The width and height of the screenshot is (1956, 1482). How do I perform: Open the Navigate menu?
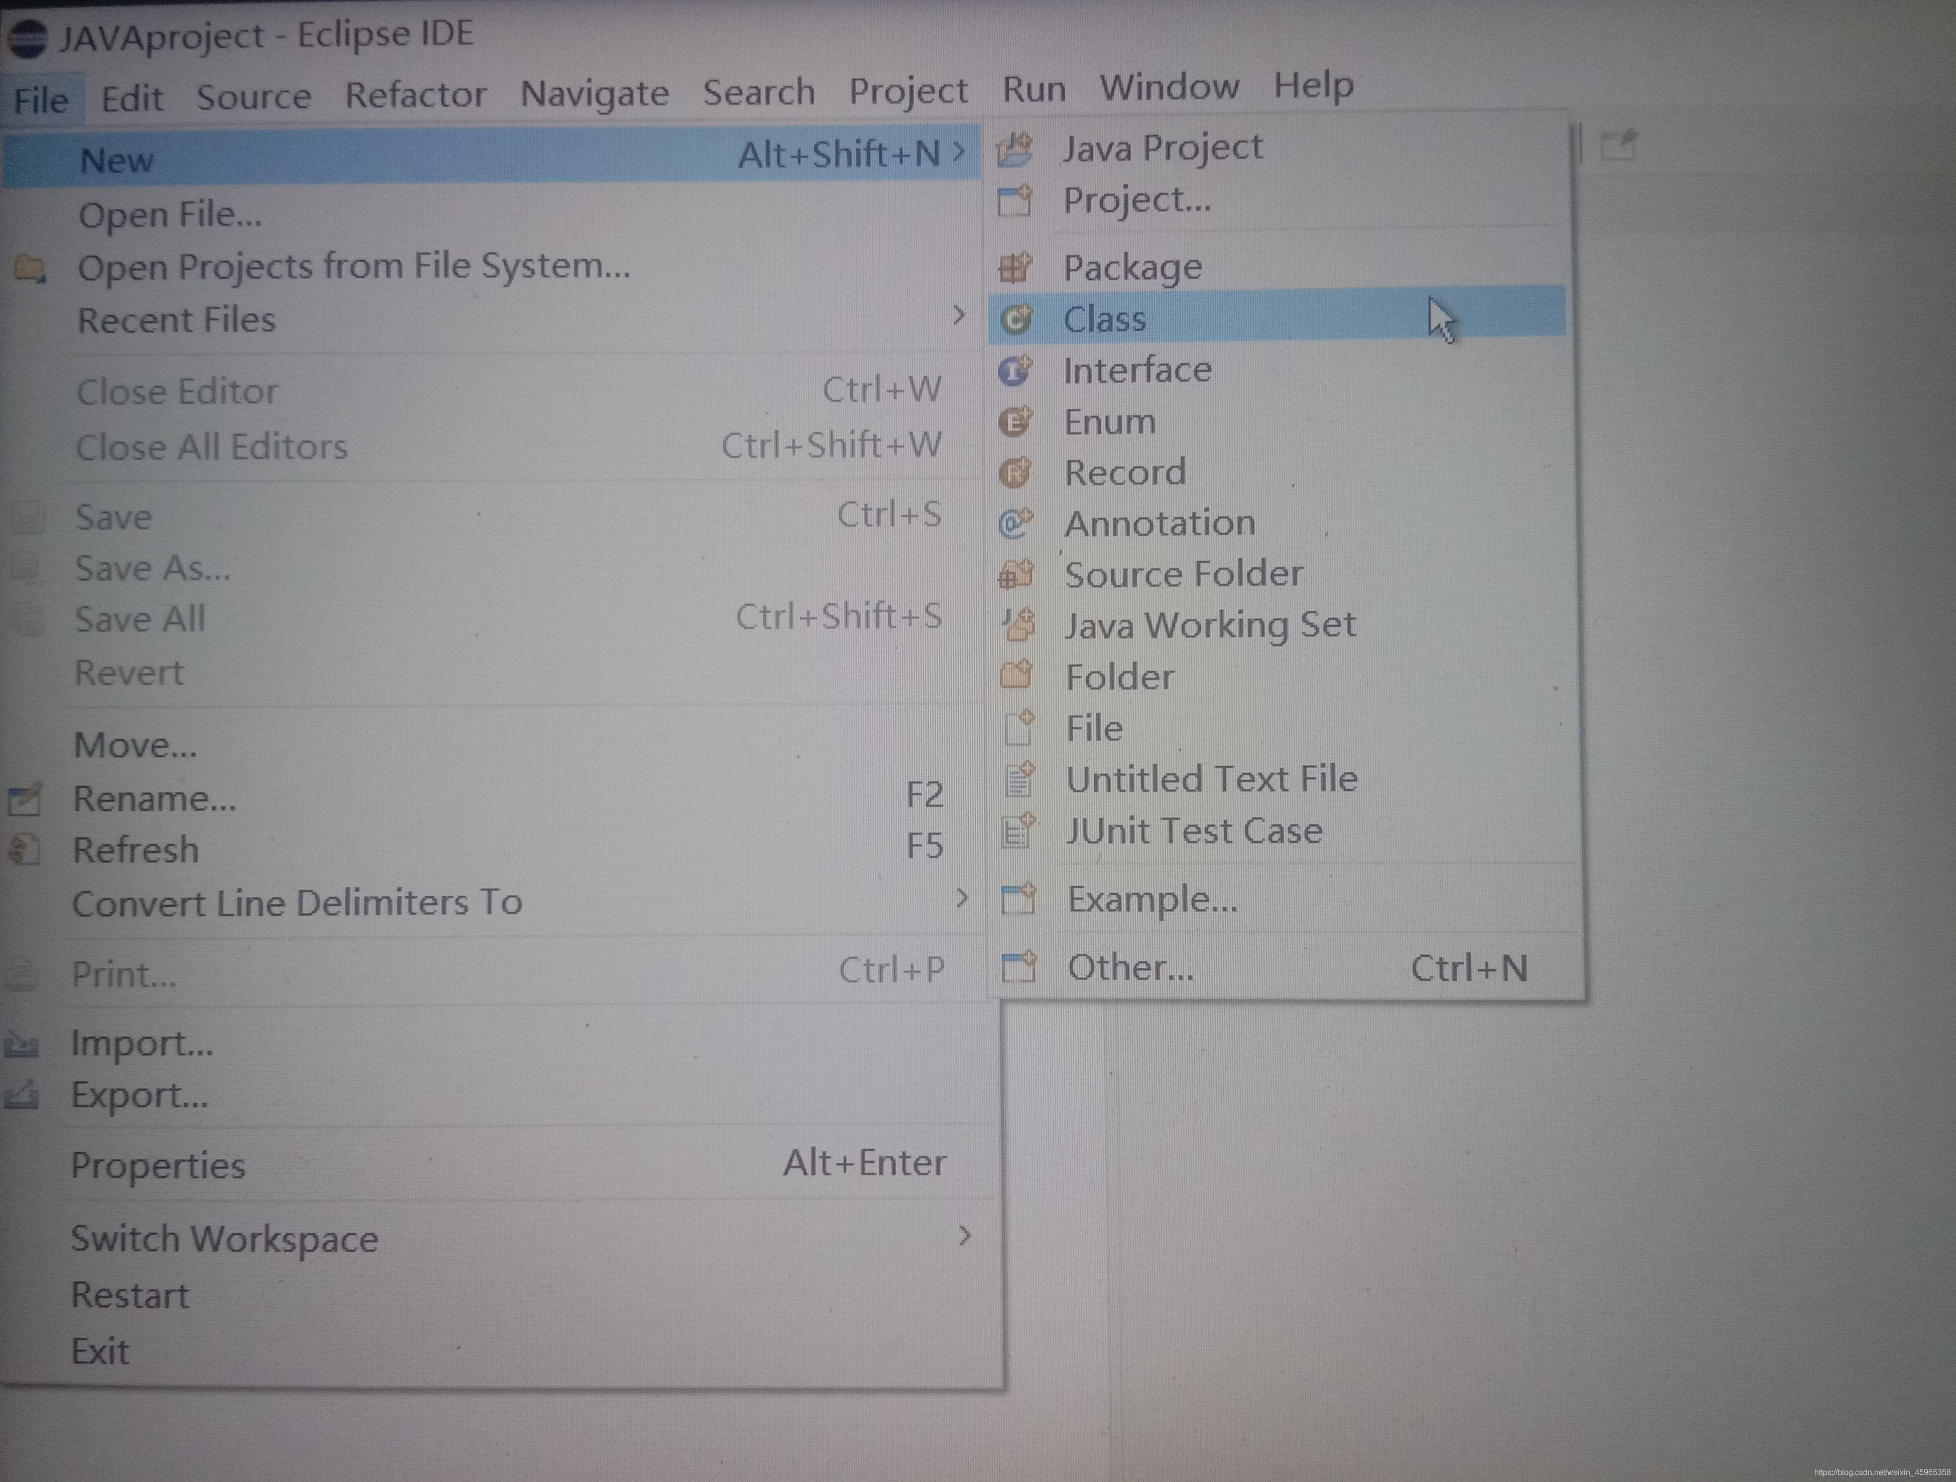[594, 94]
